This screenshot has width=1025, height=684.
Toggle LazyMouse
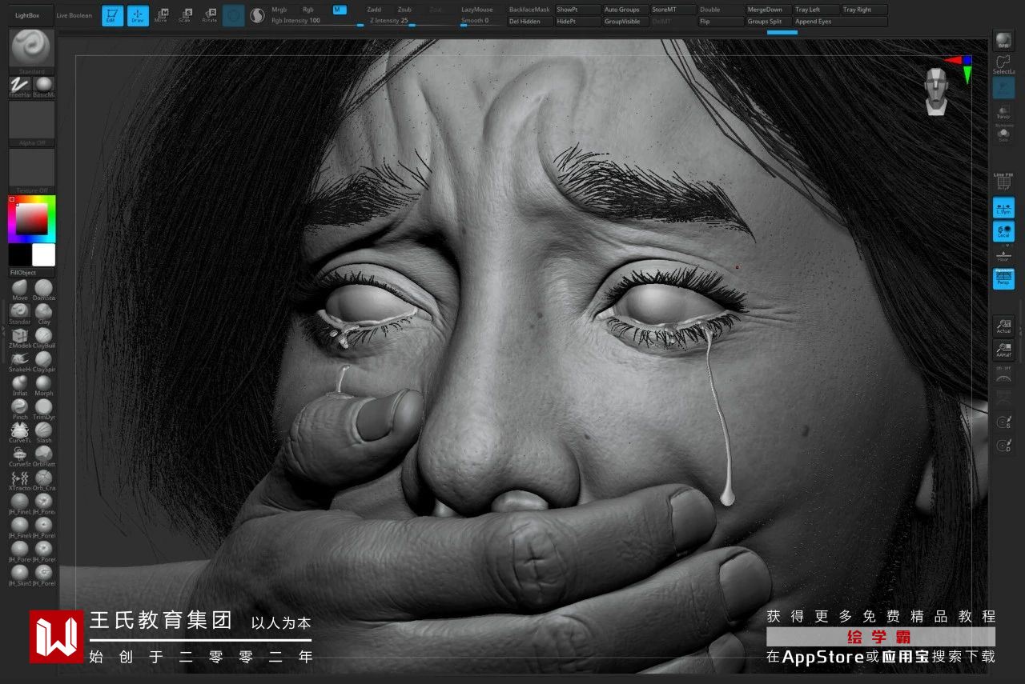point(477,10)
